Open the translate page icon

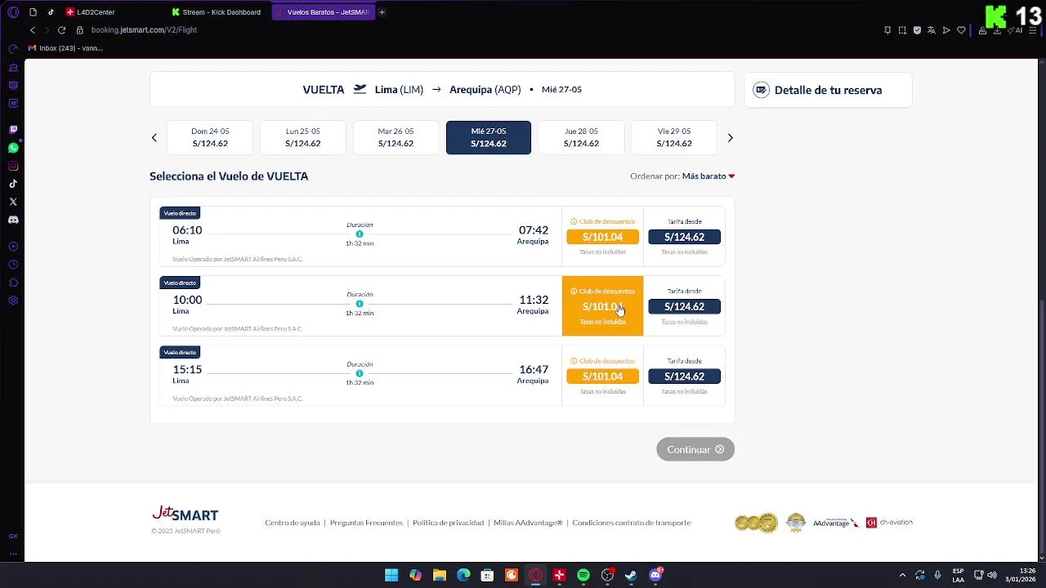[x=932, y=30]
